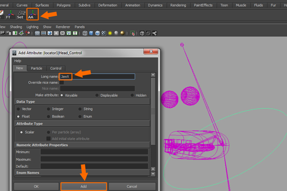Image resolution: width=287 pixels, height=191 pixels.
Task: Toggle the safe action icon
Action: pos(69,33)
